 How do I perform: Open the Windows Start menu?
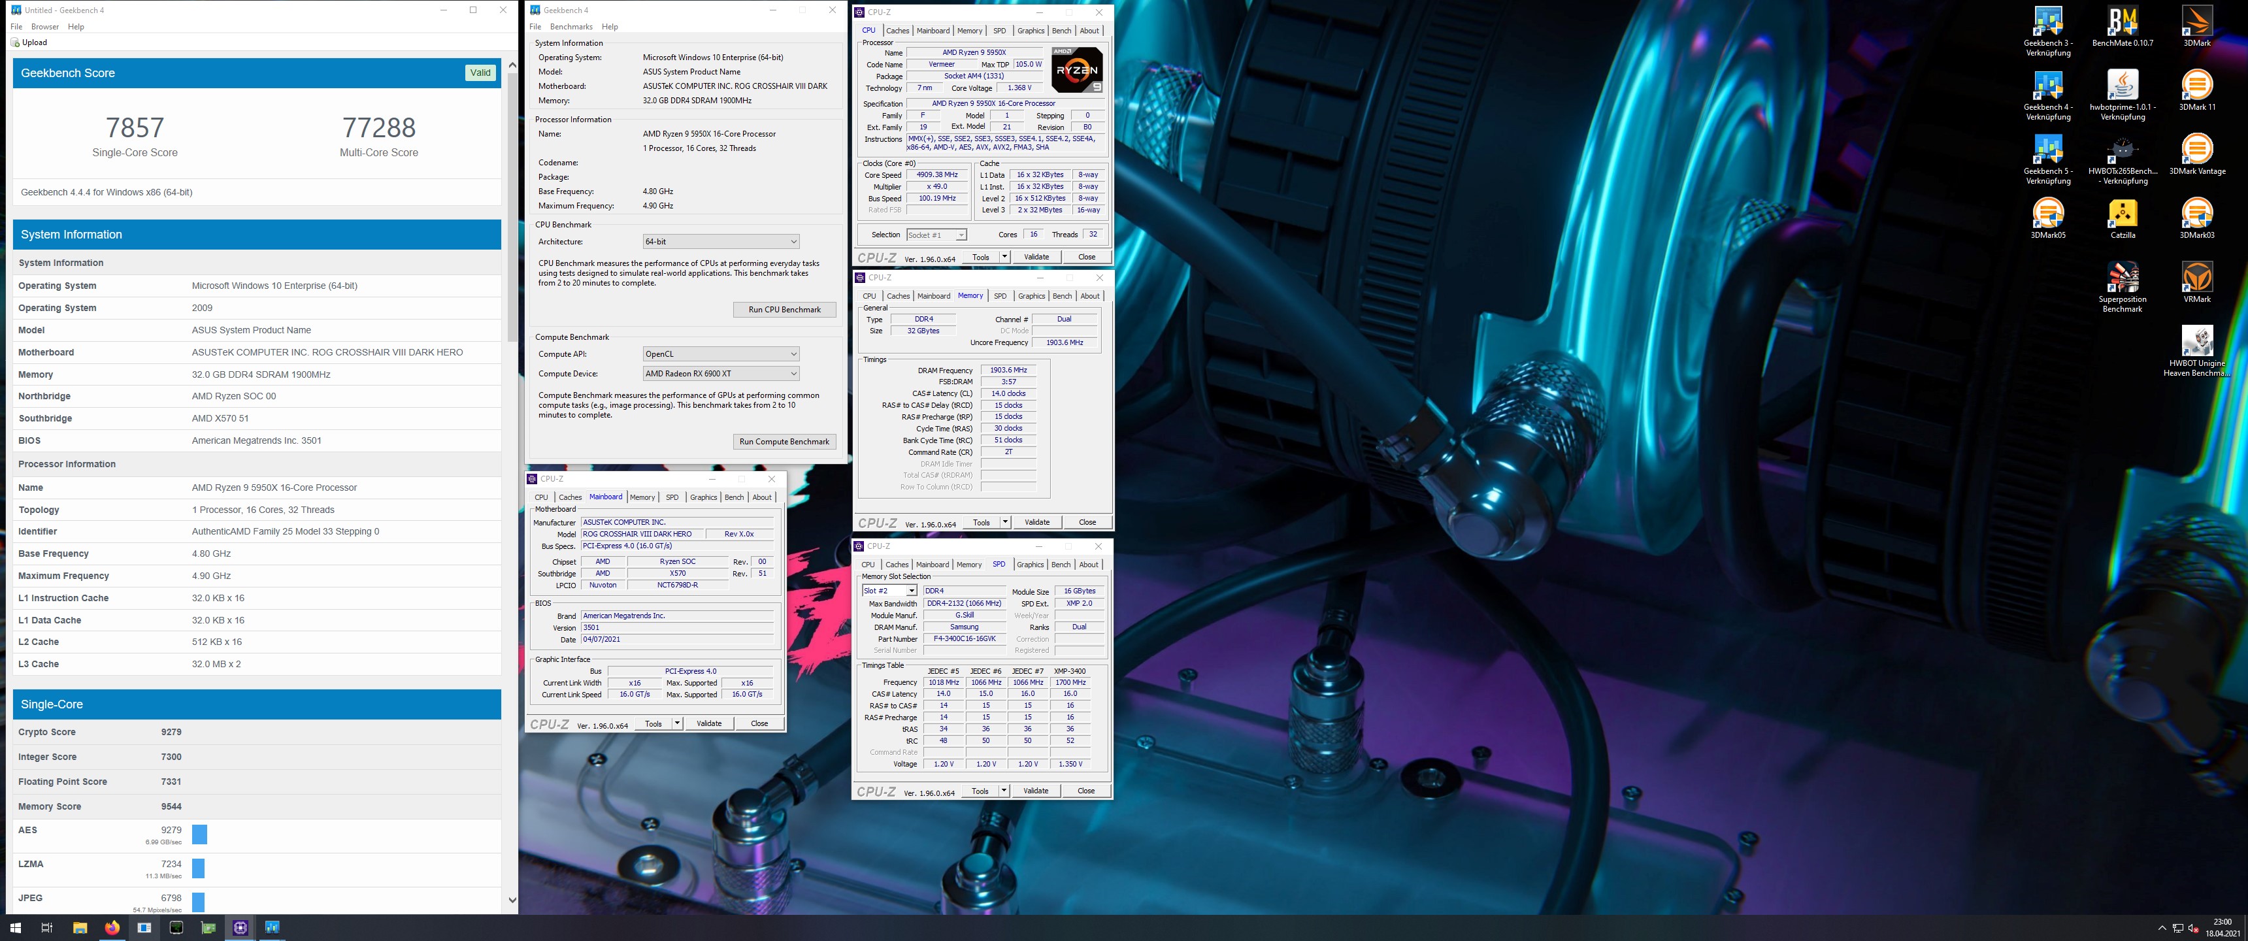(15, 927)
